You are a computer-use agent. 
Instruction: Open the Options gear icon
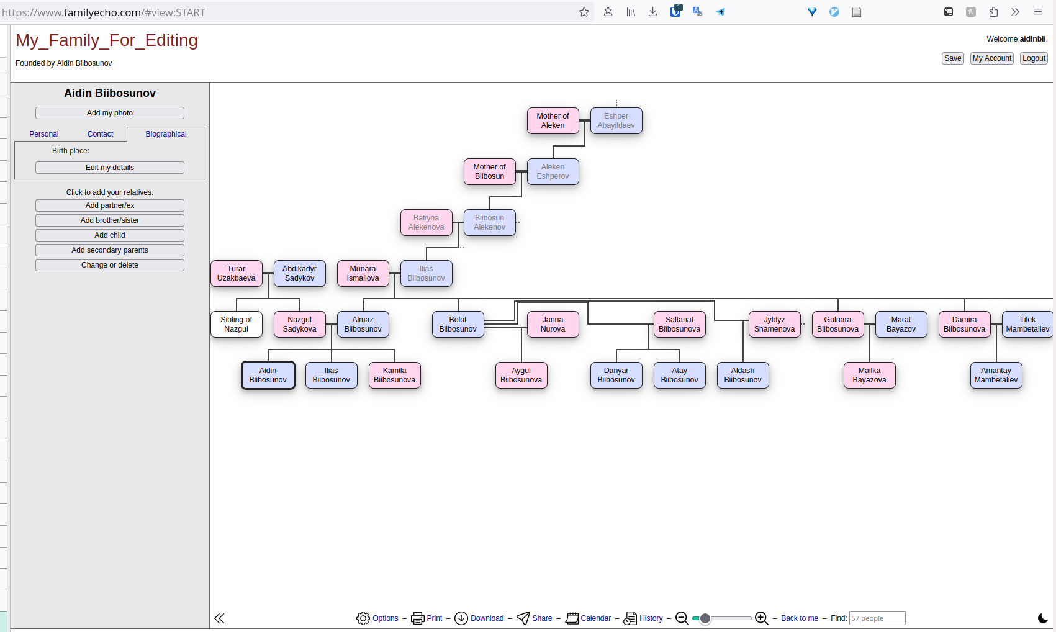point(363,618)
